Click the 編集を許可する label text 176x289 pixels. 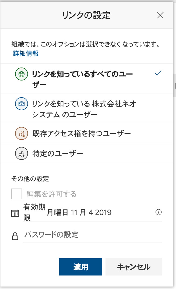pos(51,194)
